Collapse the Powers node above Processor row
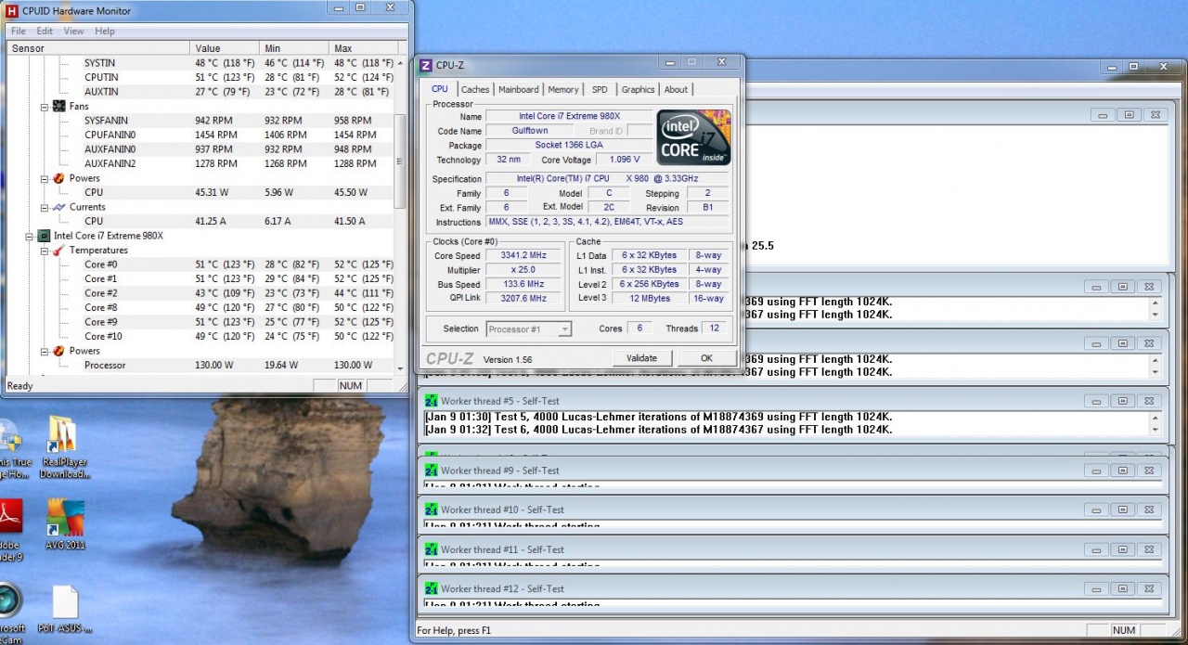This screenshot has width=1188, height=645. pos(44,351)
